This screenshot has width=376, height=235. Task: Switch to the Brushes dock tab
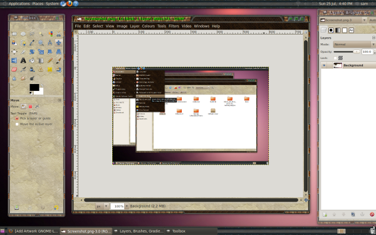[x=331, y=30]
